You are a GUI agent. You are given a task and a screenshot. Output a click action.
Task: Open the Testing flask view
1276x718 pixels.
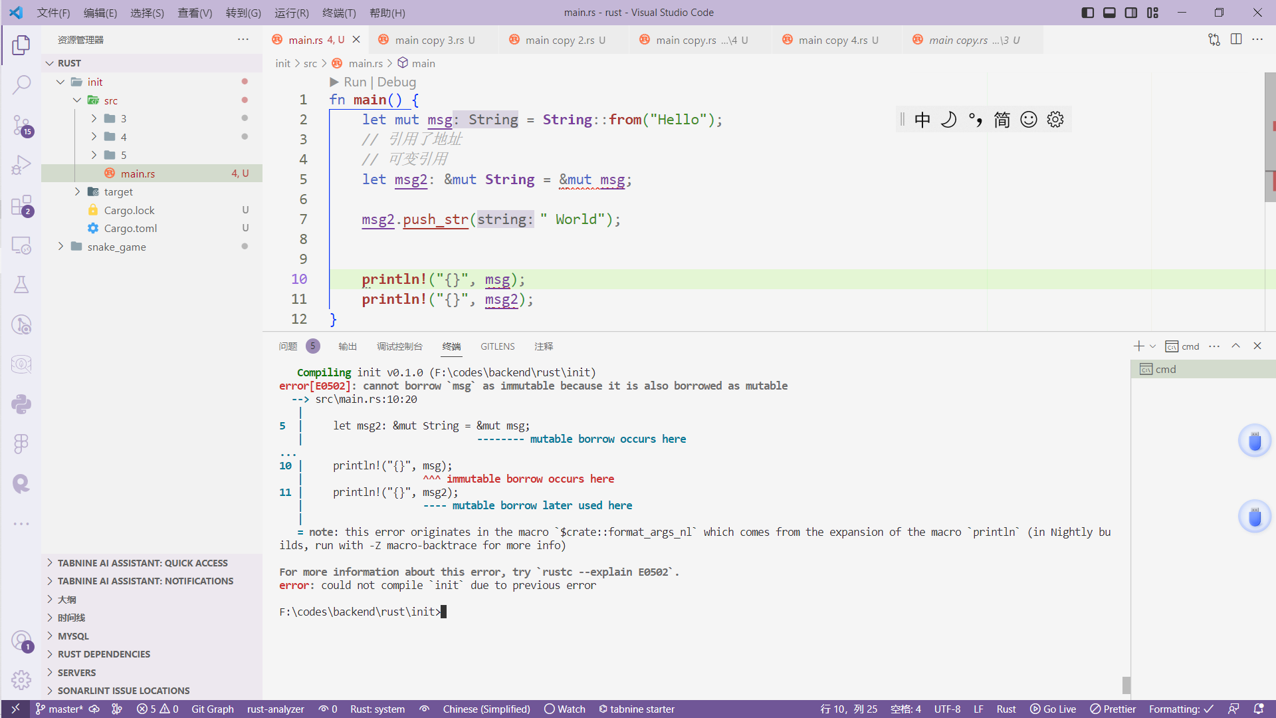click(x=21, y=285)
